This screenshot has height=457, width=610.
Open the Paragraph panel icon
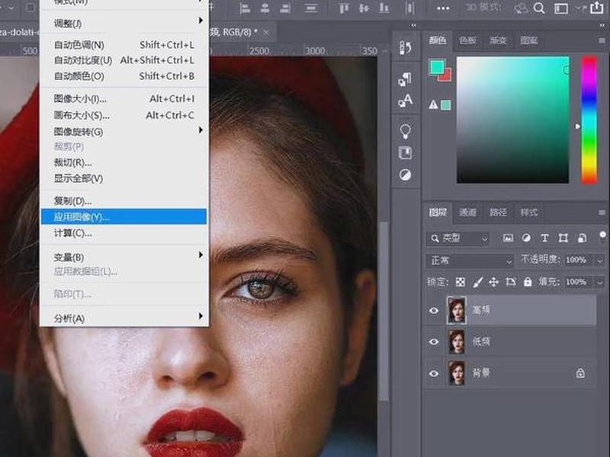click(406, 79)
